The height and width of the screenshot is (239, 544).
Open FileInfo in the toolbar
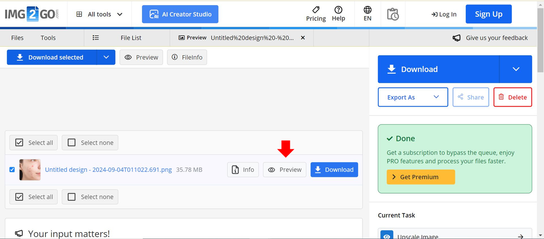(187, 57)
